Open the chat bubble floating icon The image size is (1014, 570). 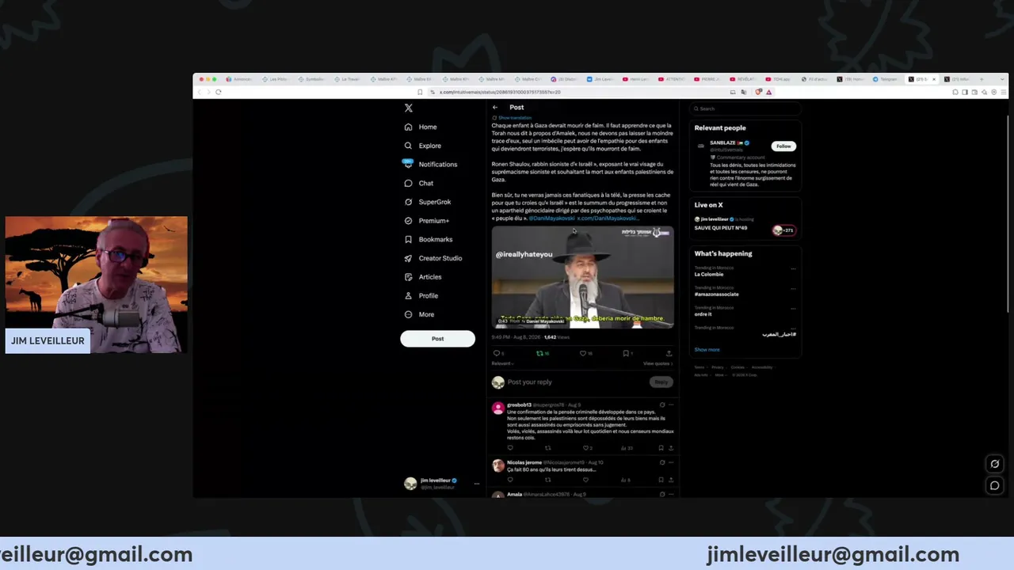click(995, 485)
